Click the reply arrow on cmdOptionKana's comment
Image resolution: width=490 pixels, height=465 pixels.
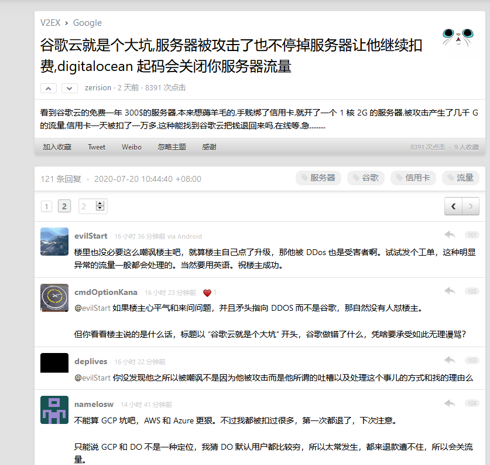pyautogui.click(x=450, y=291)
